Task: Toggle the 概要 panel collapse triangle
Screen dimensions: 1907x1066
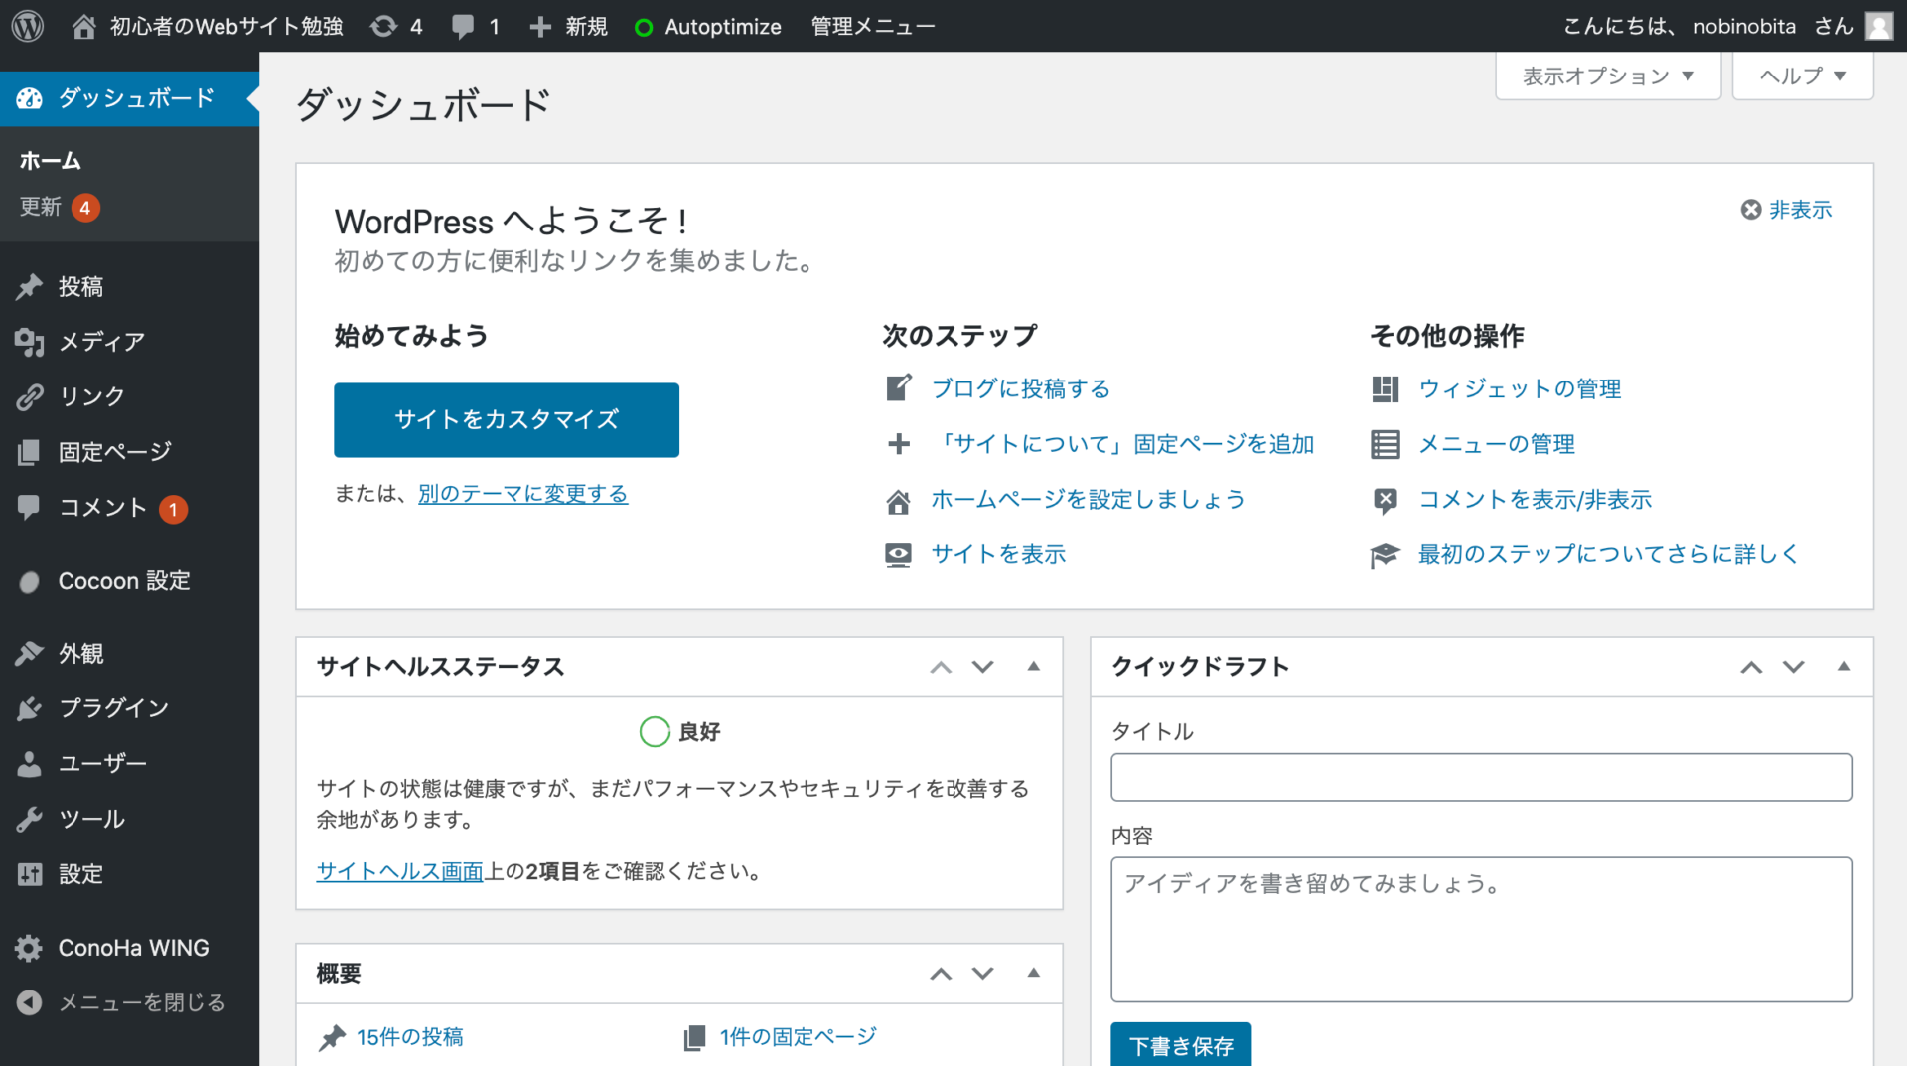Action: pyautogui.click(x=1033, y=973)
